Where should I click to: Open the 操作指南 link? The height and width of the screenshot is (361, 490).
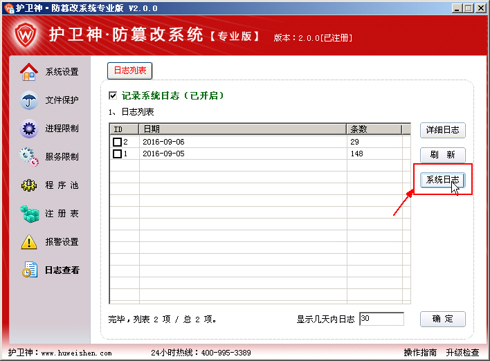(420, 353)
